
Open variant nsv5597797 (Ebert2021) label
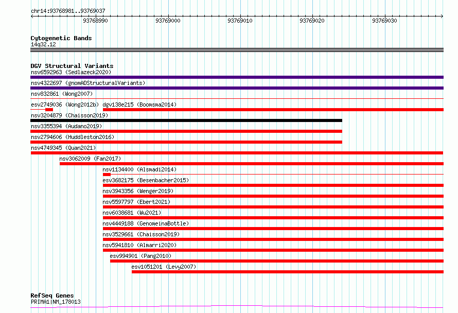coord(136,202)
